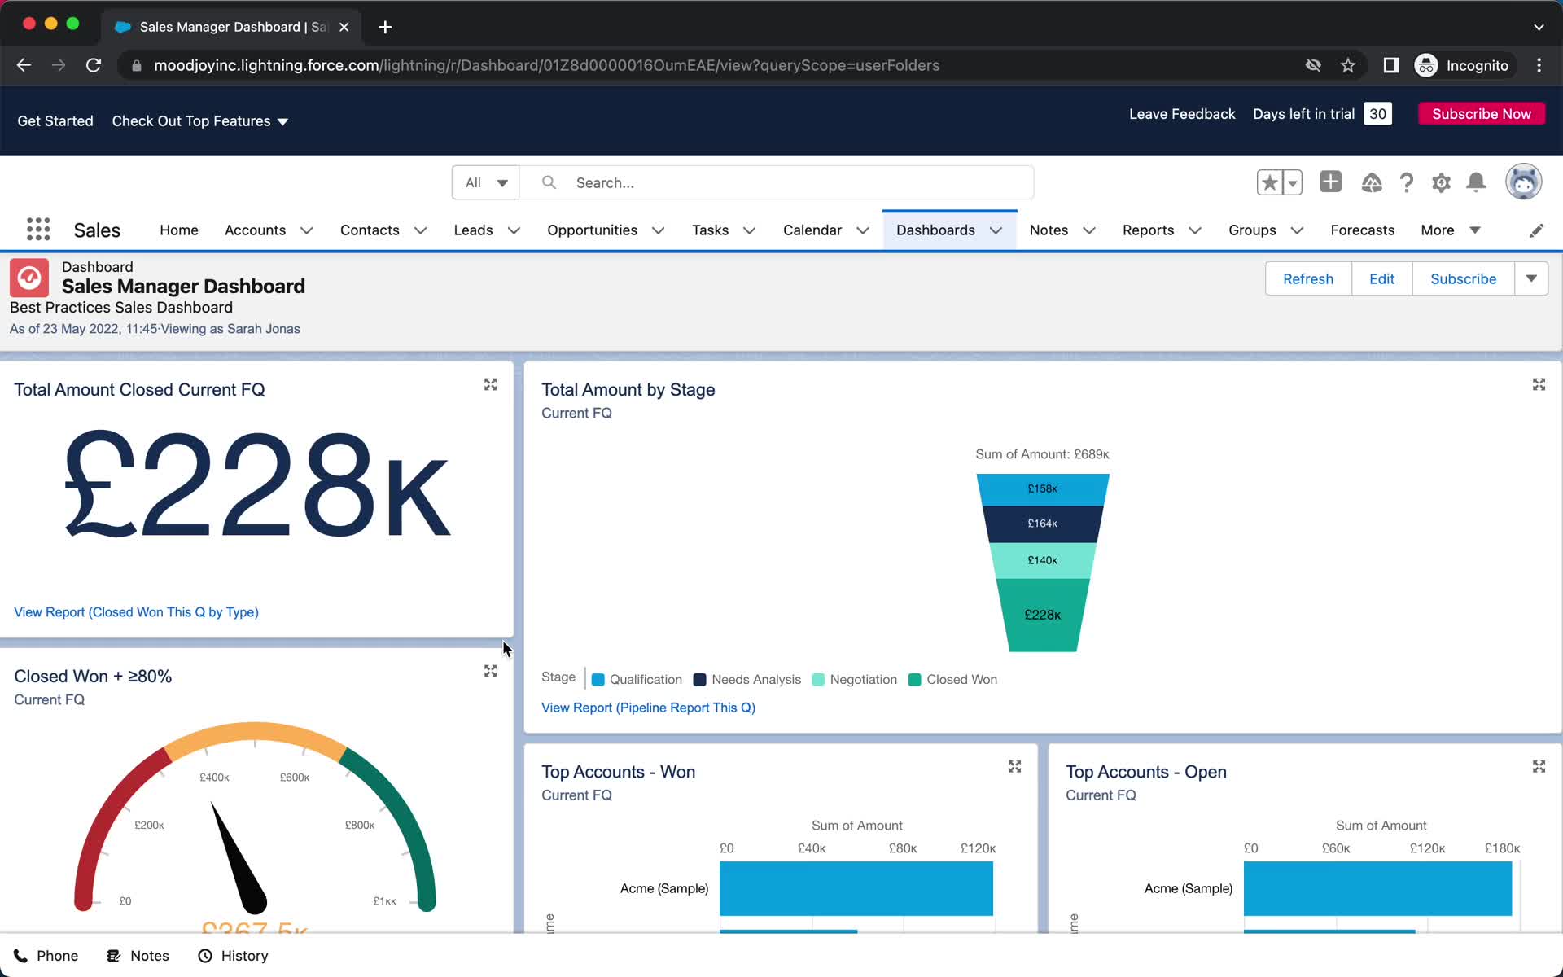
Task: Click the favorite star icon in toolbar
Action: (x=1269, y=182)
